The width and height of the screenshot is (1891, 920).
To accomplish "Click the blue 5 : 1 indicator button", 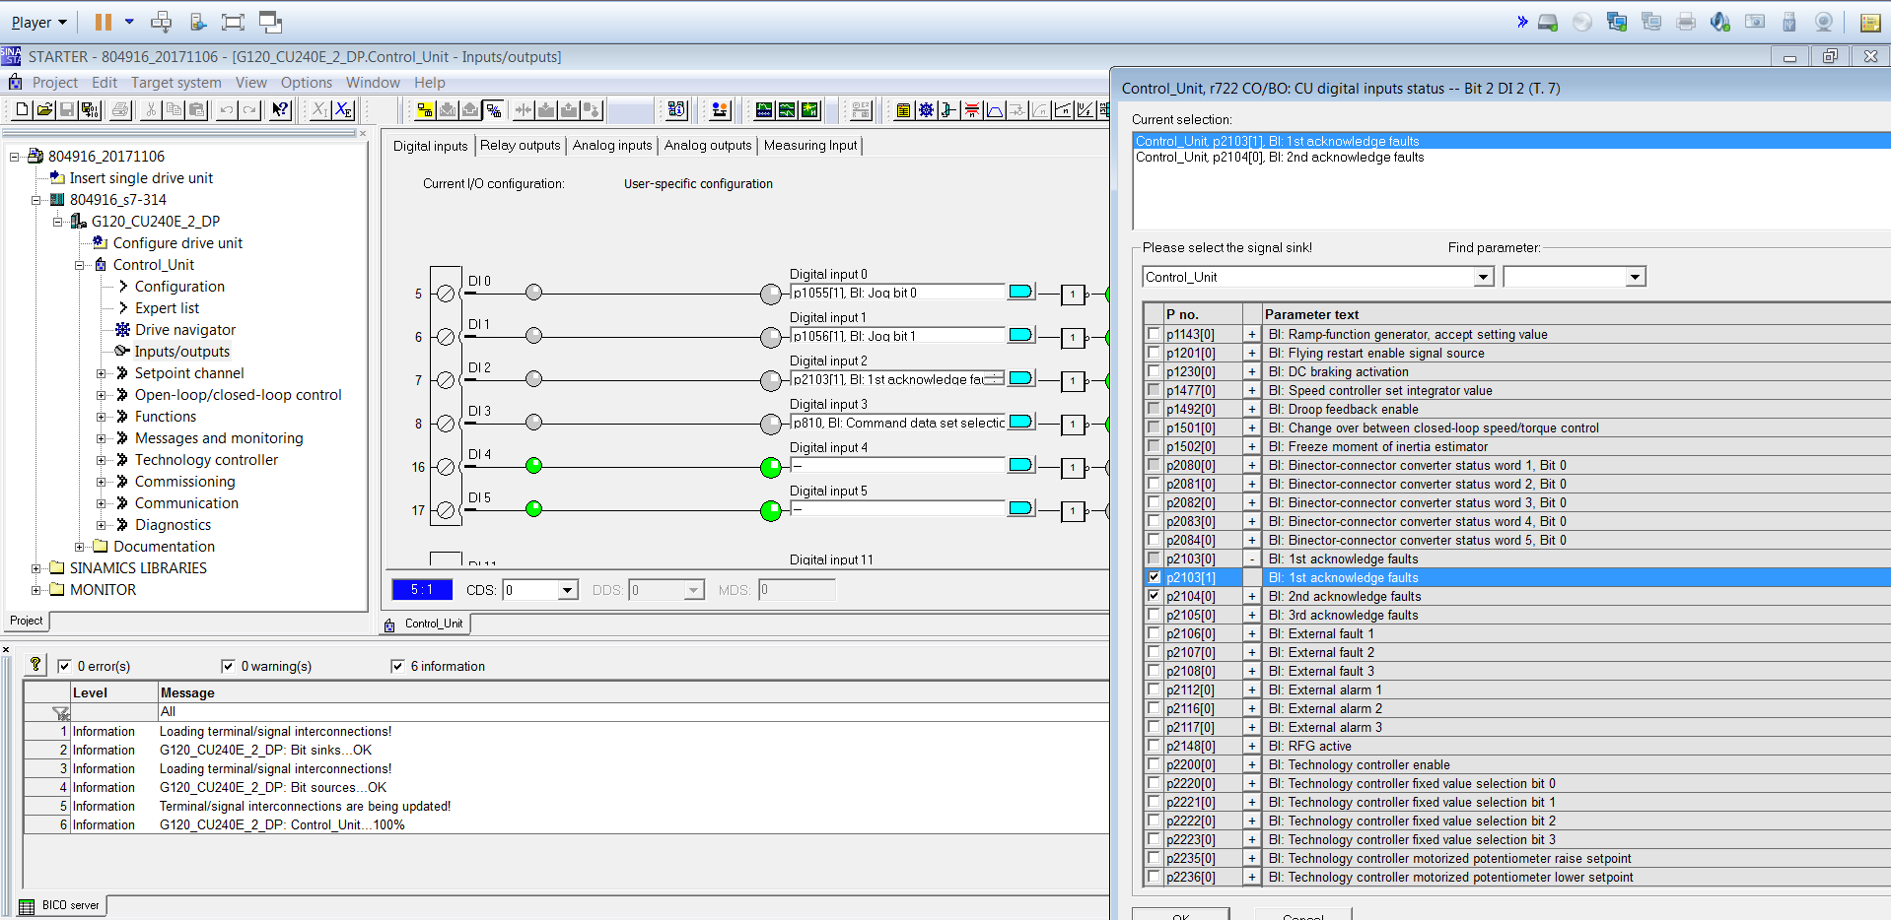I will [422, 589].
